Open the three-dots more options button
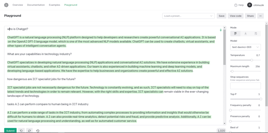Viewport: 268px width, 133px height. click(x=260, y=16)
